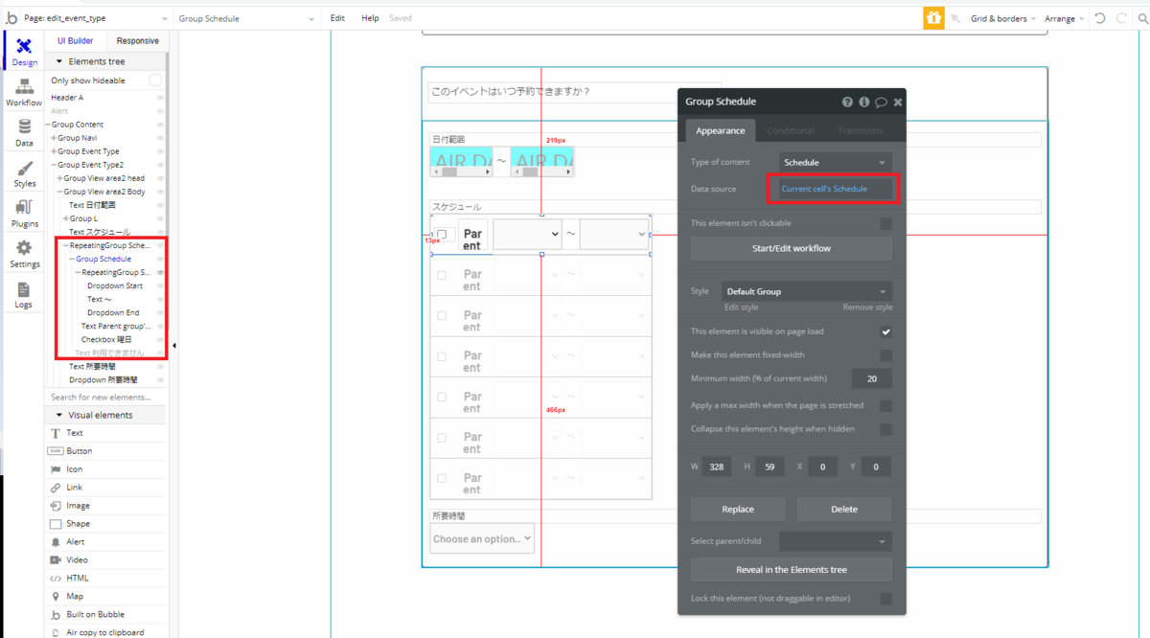Add a Text visual element
The width and height of the screenshot is (1150, 638).
click(x=105, y=433)
